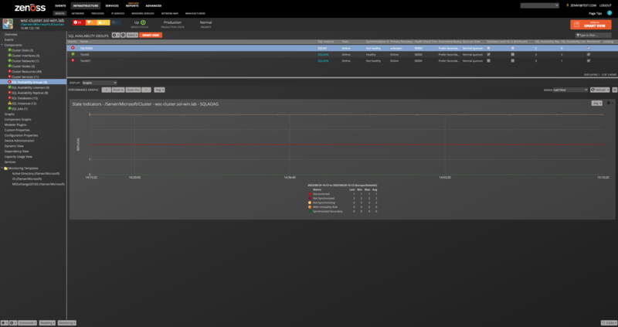Toggle Is Distributed checkbox in TestAG row

click(x=512, y=54)
